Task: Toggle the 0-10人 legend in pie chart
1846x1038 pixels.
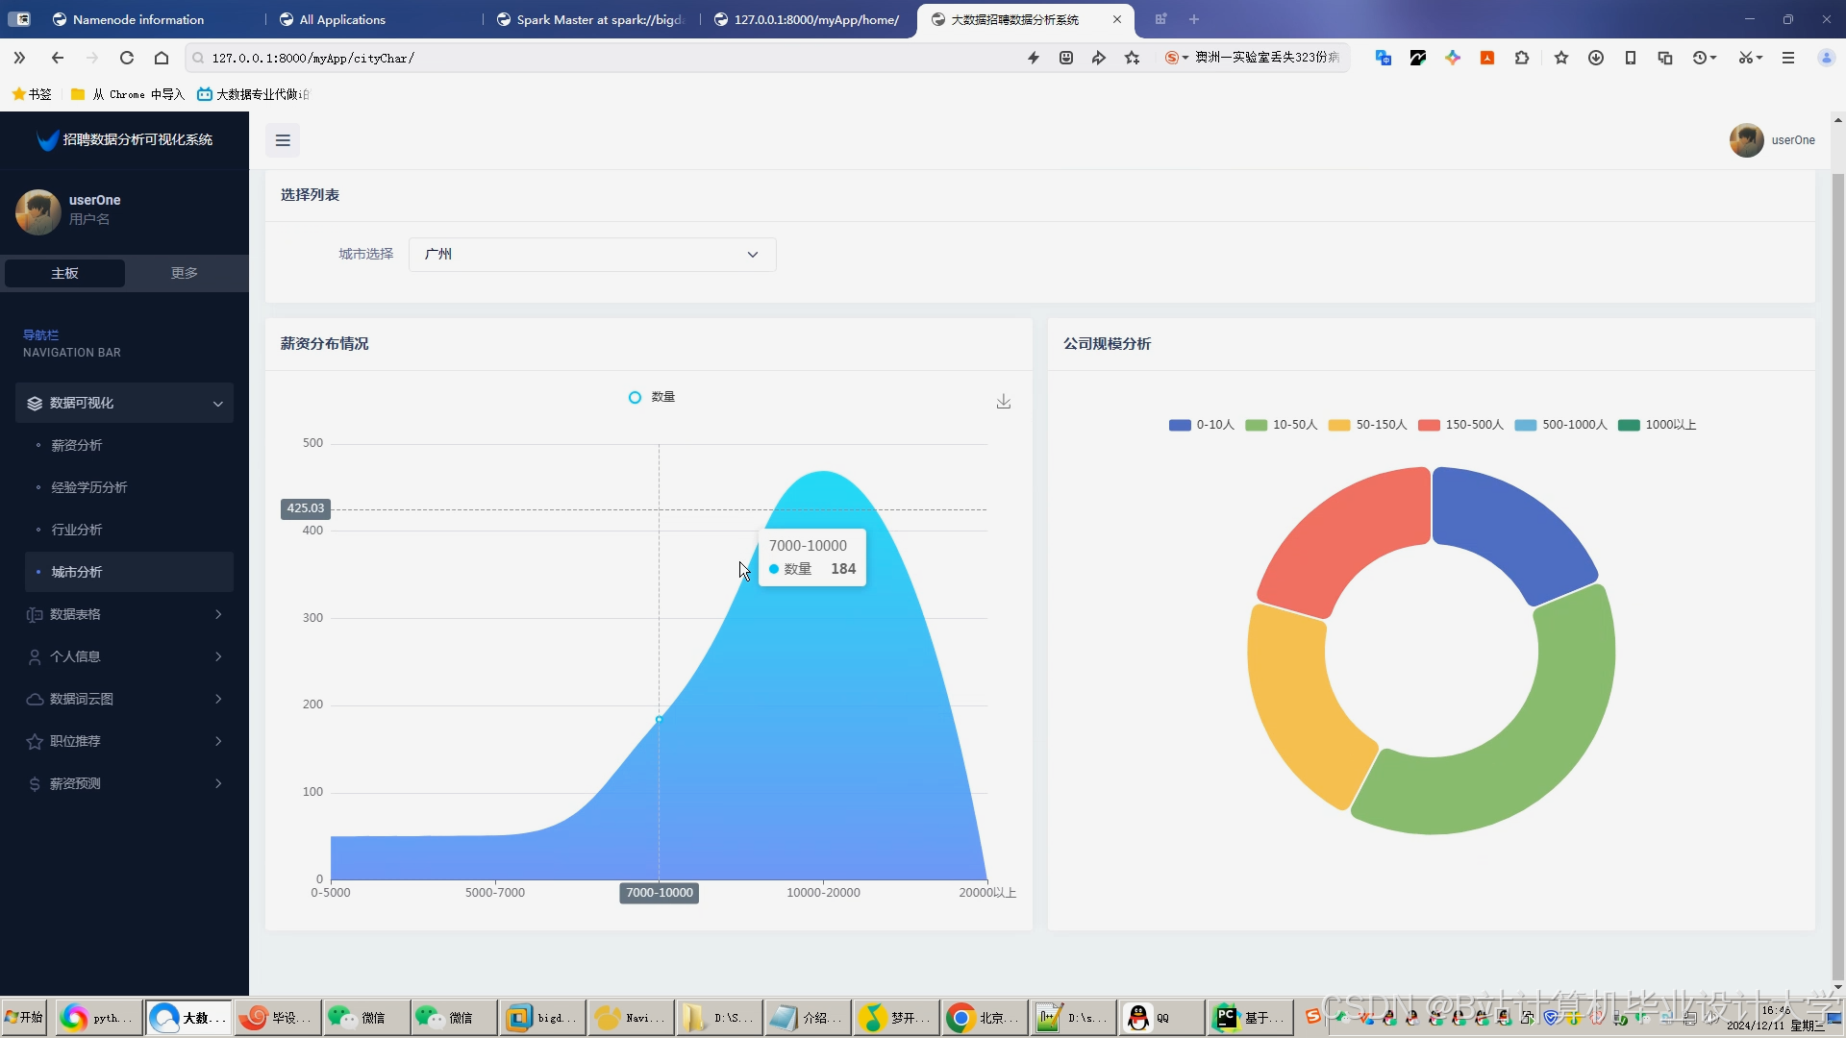Action: tap(1200, 424)
